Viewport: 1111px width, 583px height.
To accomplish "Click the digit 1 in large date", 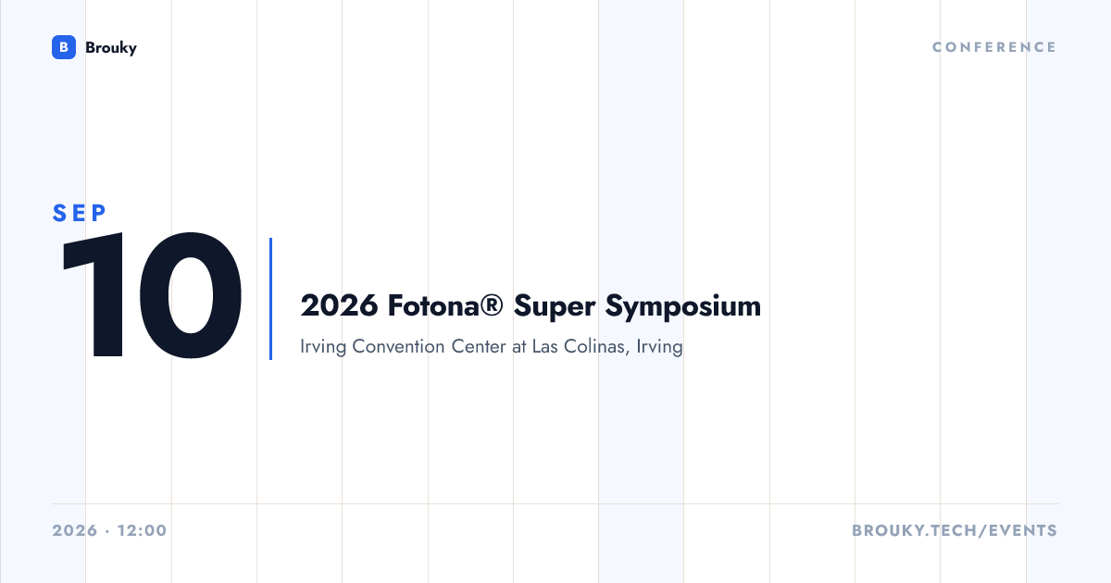I will (x=94, y=296).
